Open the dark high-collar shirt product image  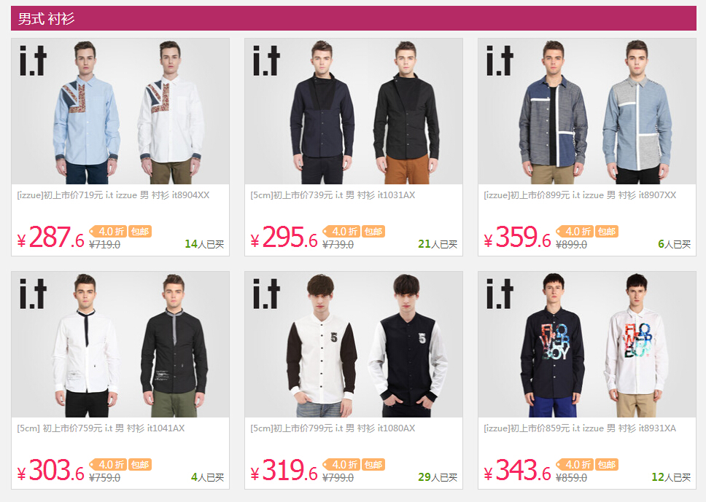coord(354,111)
